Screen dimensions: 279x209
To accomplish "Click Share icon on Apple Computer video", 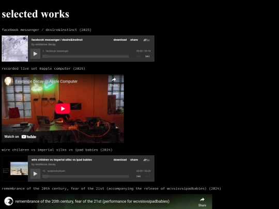I will pos(114,82).
